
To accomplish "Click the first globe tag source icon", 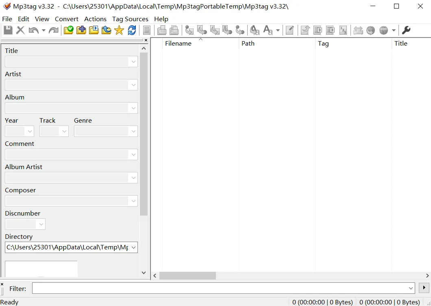I will click(370, 30).
